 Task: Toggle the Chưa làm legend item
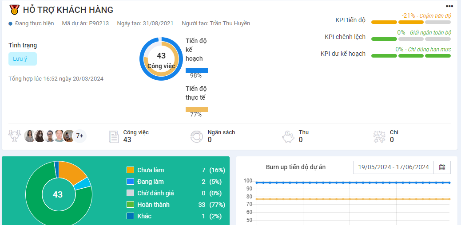coord(151,170)
